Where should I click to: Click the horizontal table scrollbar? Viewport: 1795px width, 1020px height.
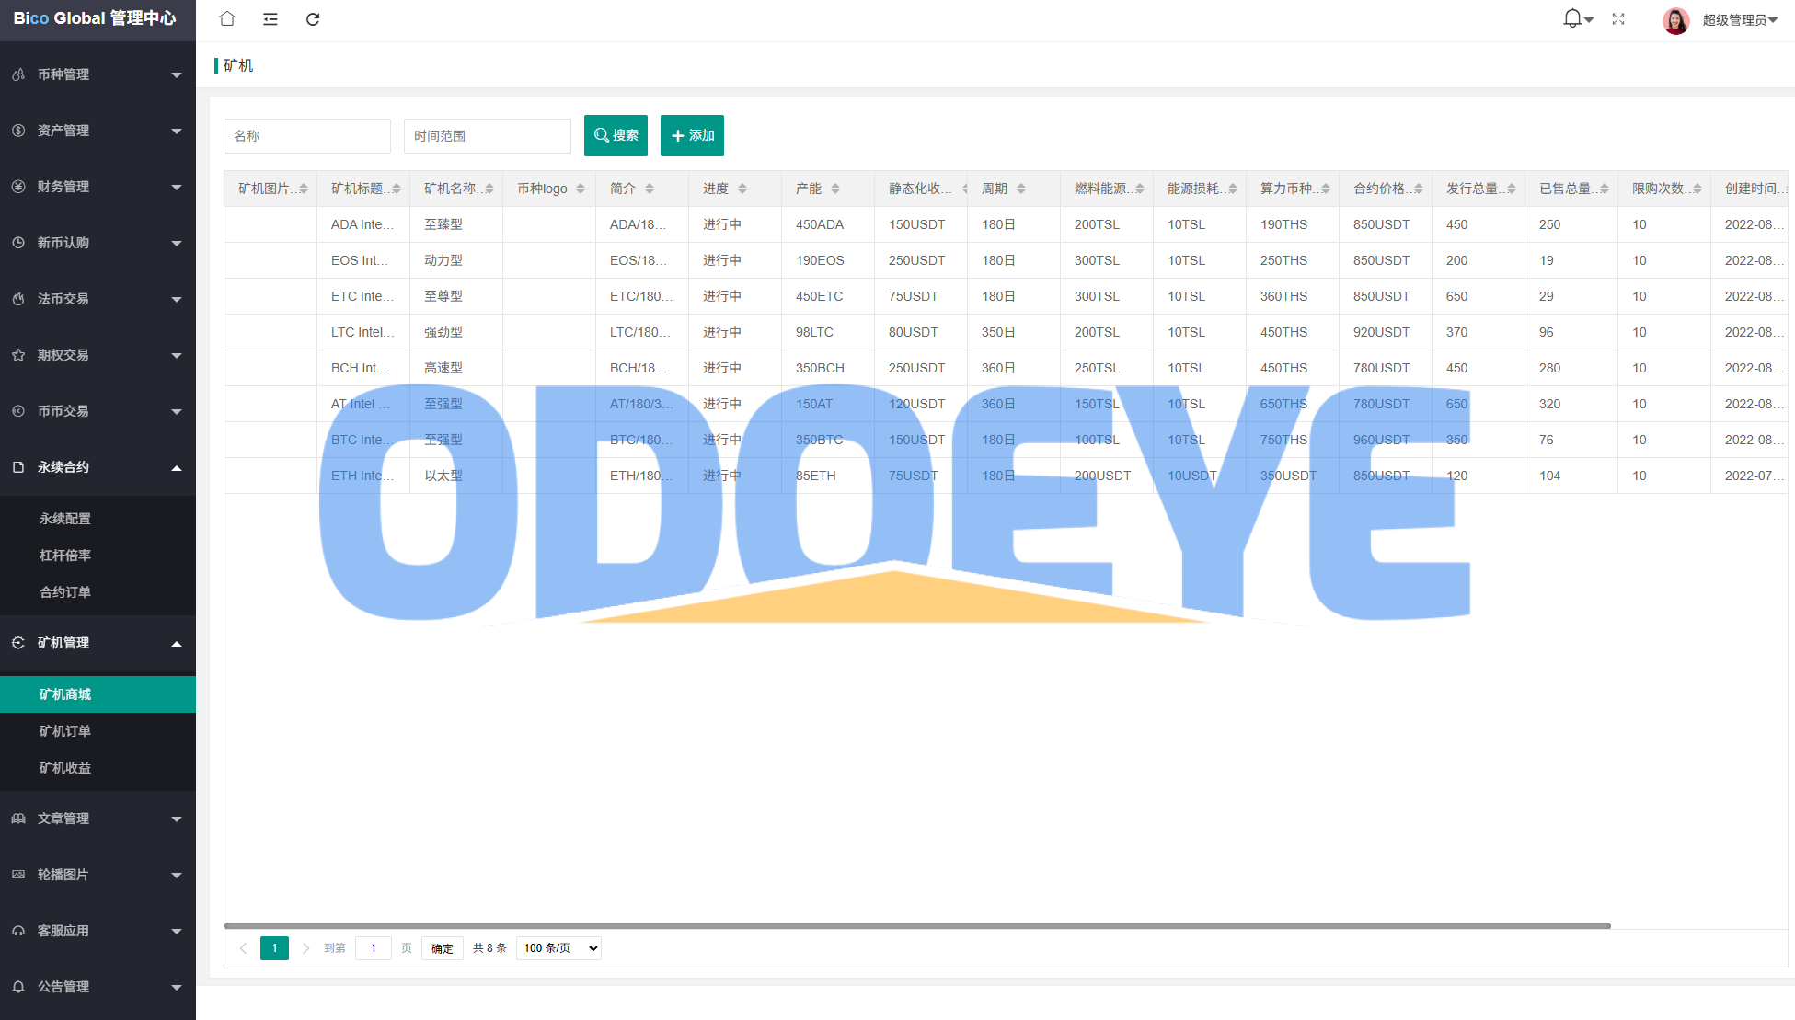[x=916, y=925]
